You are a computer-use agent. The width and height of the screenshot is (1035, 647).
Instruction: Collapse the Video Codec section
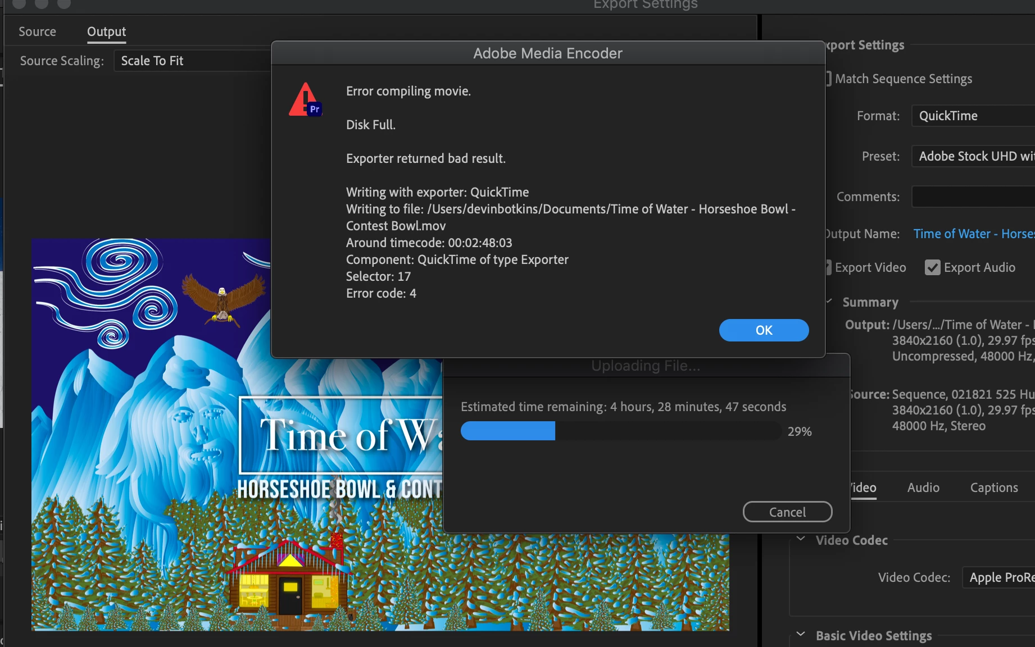(x=801, y=540)
